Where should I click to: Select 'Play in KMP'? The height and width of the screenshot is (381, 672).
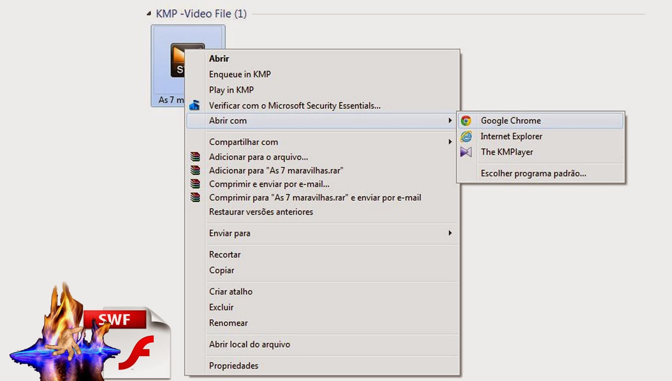point(231,90)
